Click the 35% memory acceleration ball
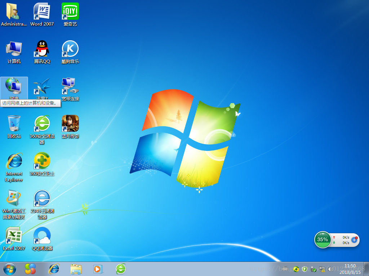Viewport: 369px width, 276px height. point(323,239)
